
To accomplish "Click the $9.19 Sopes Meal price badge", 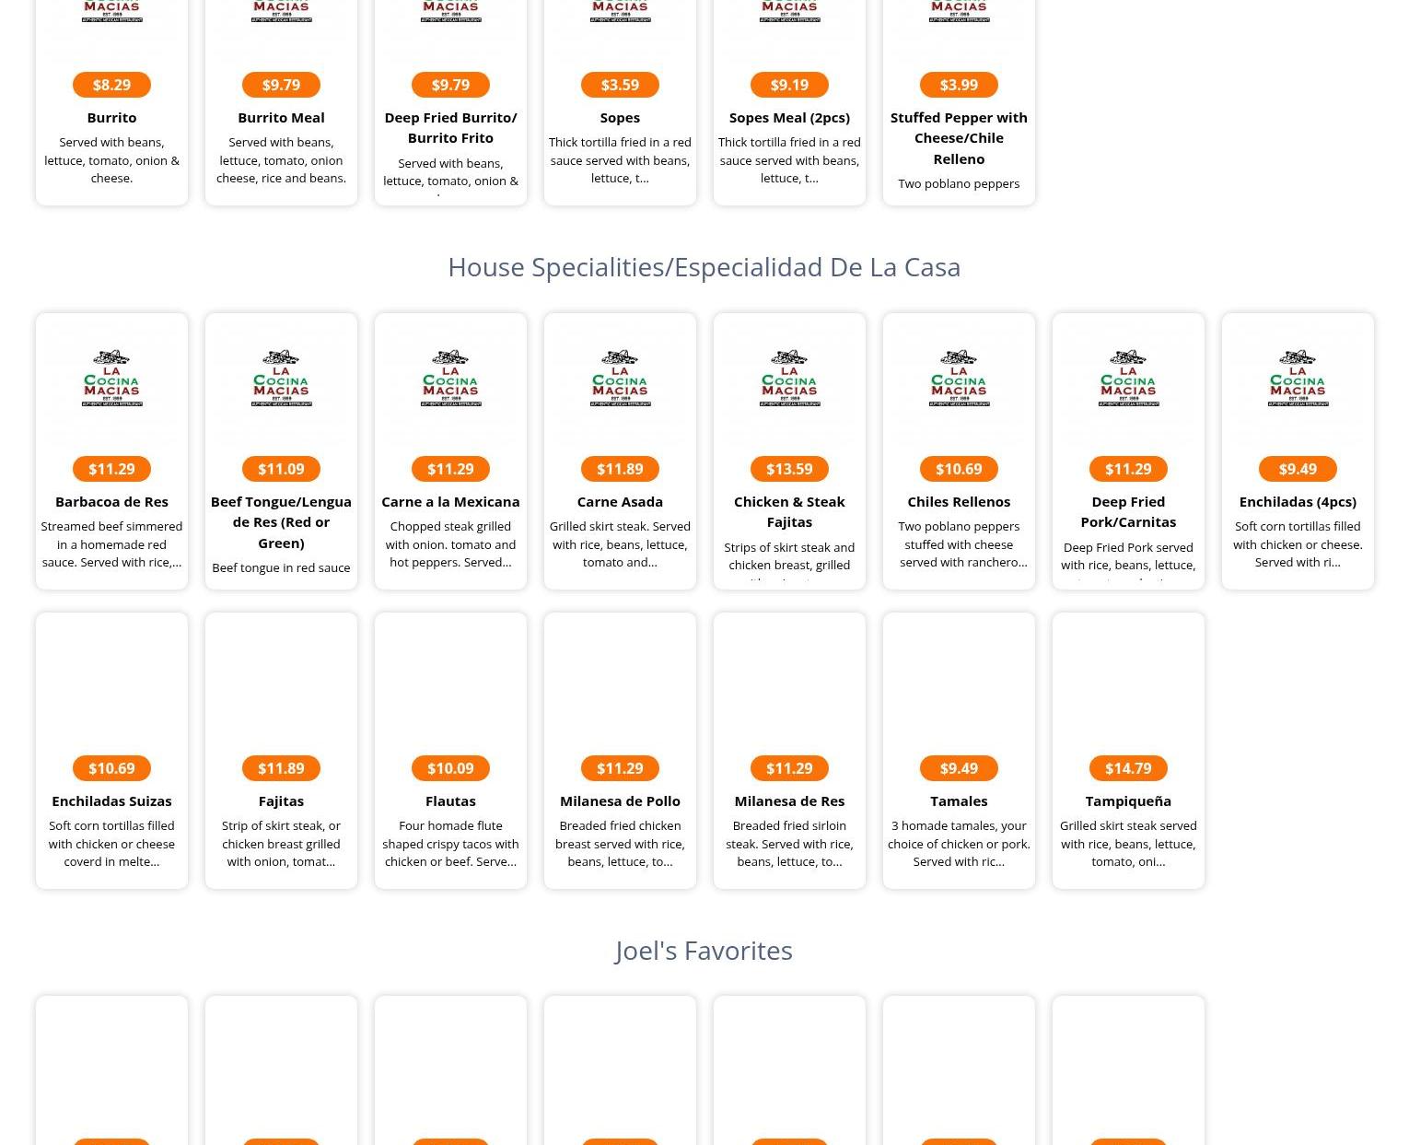I will coord(789,85).
